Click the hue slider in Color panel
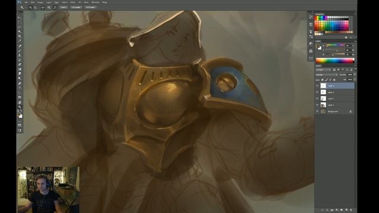The height and width of the screenshot is (213, 379). click(335, 45)
